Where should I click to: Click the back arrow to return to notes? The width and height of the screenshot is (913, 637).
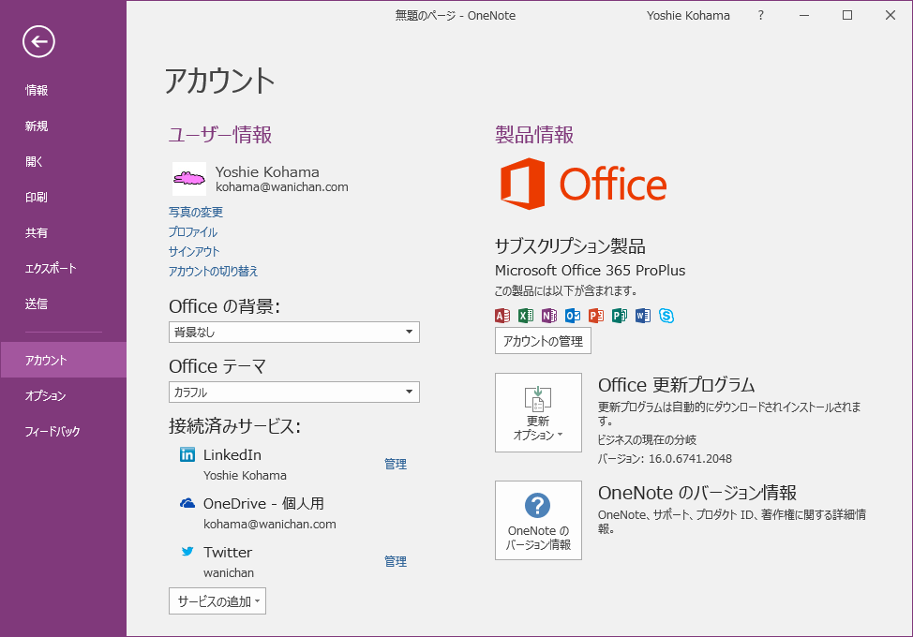click(38, 41)
